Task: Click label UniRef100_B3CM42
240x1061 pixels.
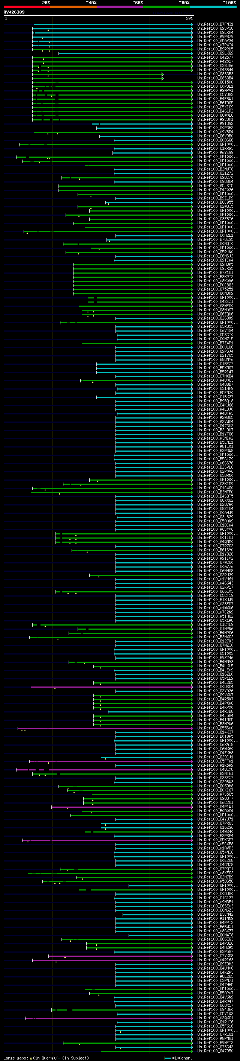Action: coord(215,914)
